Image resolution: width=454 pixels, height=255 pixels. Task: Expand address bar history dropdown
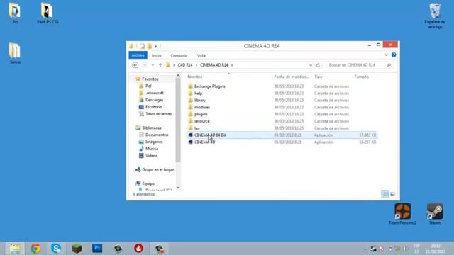311,65
